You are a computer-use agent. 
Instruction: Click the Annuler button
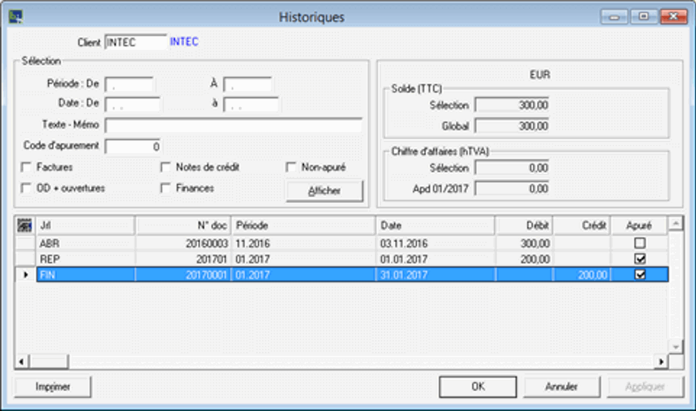[x=561, y=387]
